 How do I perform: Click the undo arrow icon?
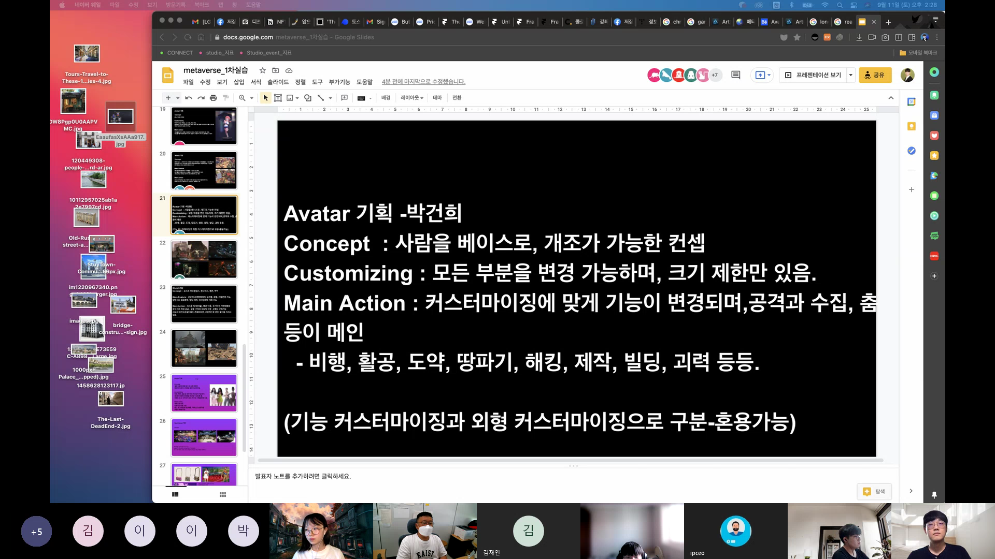point(189,98)
